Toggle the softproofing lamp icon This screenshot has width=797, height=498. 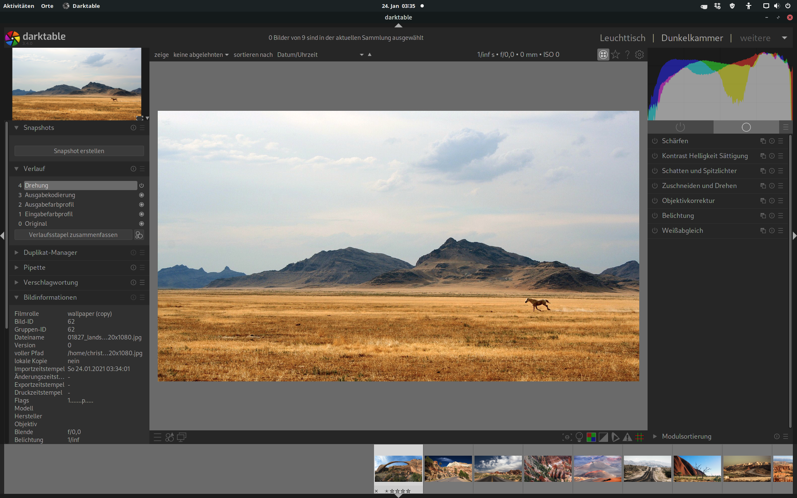pyautogui.click(x=579, y=437)
